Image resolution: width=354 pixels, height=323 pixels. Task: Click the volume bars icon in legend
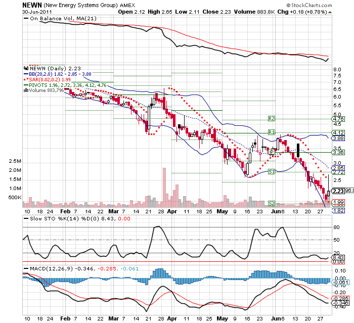coord(26,90)
